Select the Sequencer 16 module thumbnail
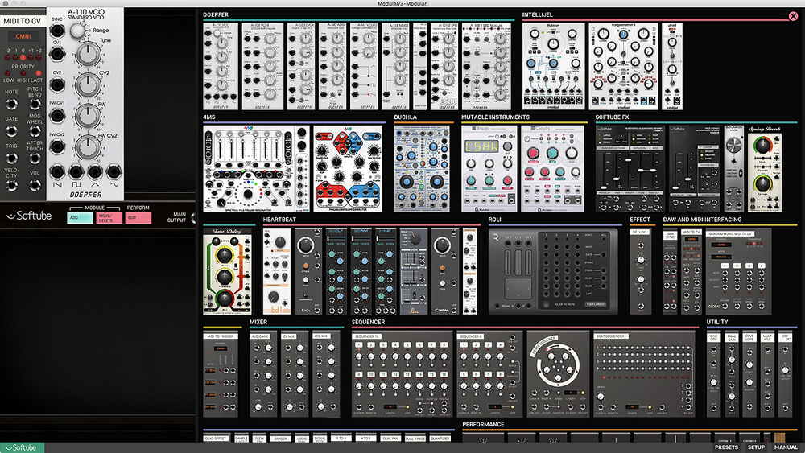This screenshot has width=805, height=453. 402,374
